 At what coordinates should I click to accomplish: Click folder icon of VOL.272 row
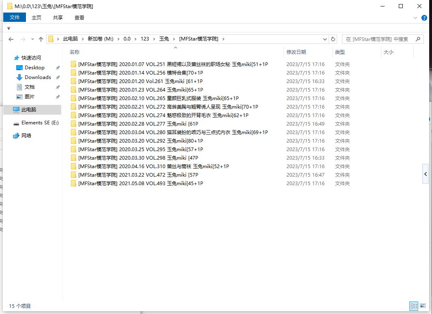click(73, 107)
